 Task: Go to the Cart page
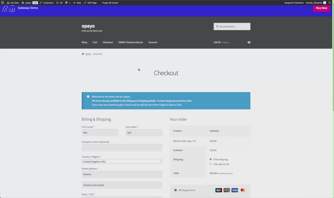coord(95,42)
